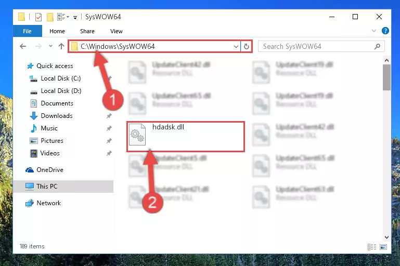
Task: Go up one folder level
Action: (x=61, y=46)
